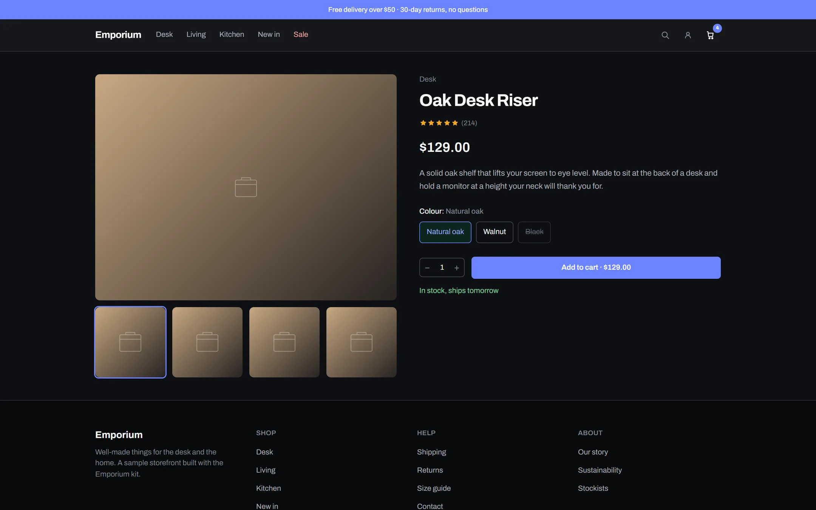Select the third product thumbnail
Screen dimensions: 816x510
[284, 342]
